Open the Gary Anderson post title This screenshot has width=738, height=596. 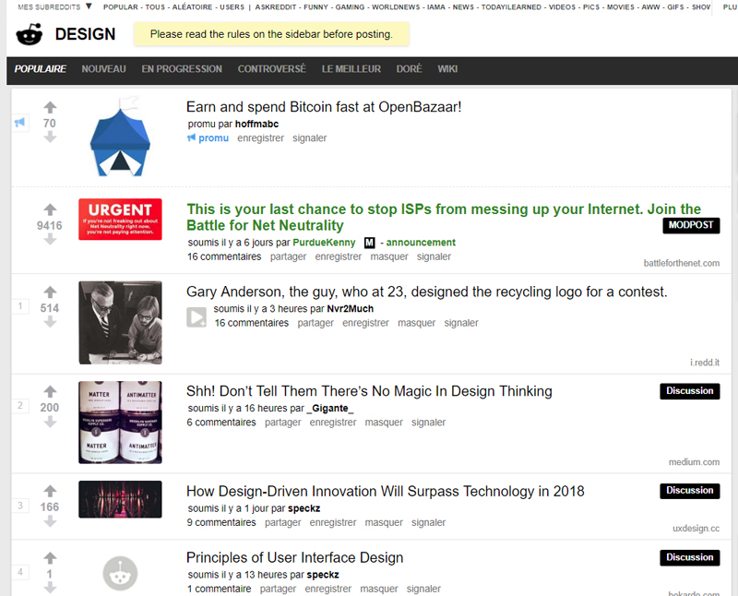[x=426, y=292]
